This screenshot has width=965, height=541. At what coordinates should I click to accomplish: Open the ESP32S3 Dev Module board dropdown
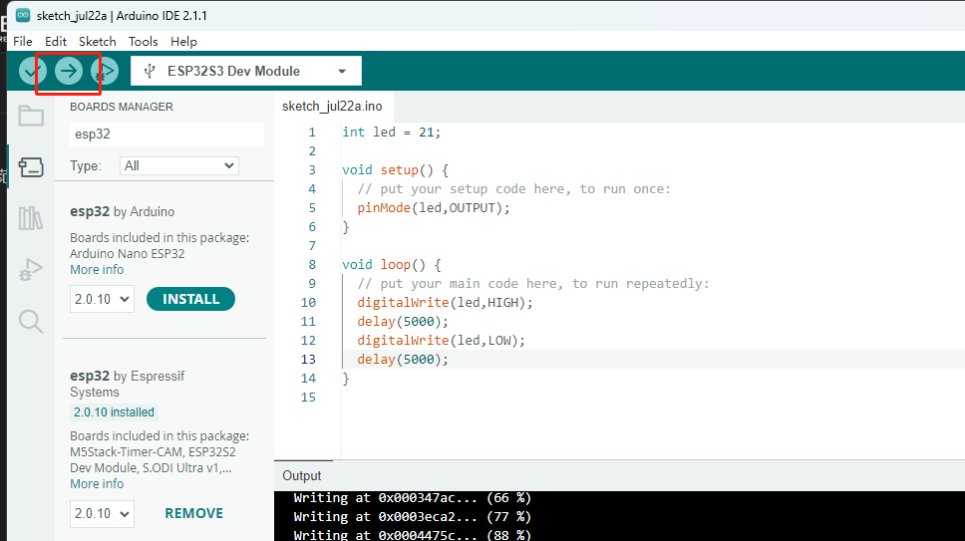pyautogui.click(x=246, y=72)
